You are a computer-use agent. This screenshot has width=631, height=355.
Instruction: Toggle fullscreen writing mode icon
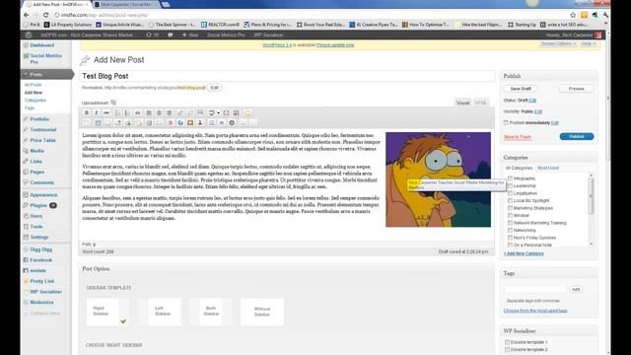click(x=226, y=112)
